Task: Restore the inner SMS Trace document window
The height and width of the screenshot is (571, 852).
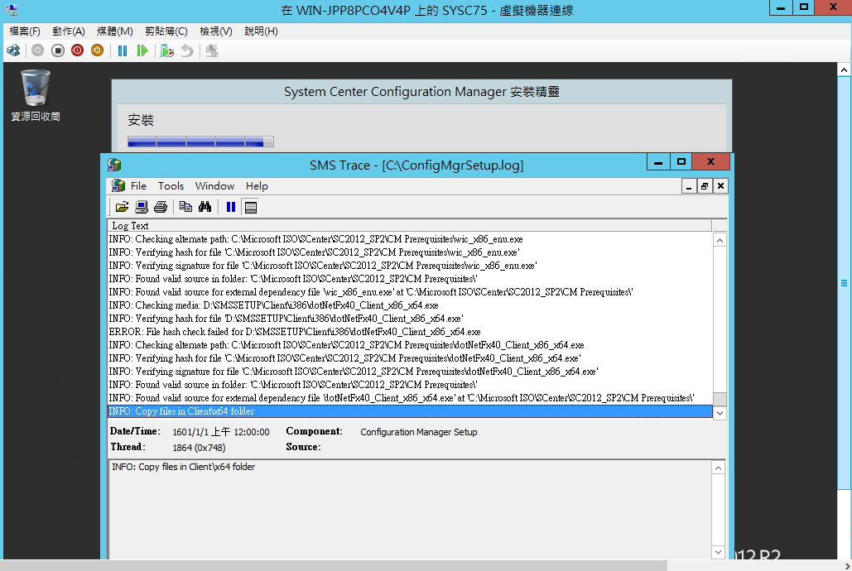Action: [x=704, y=186]
